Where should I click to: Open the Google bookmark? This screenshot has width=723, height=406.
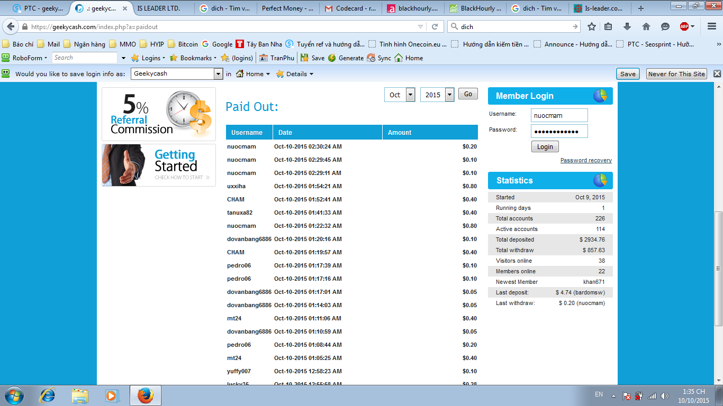[217, 44]
